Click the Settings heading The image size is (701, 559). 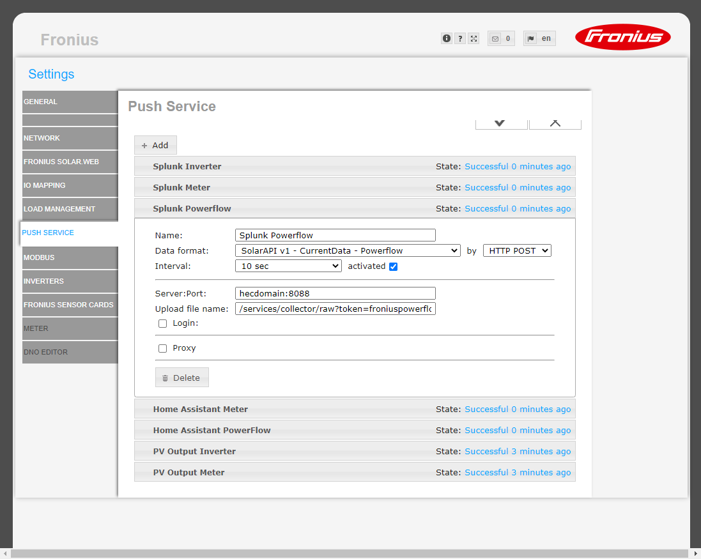pos(51,74)
